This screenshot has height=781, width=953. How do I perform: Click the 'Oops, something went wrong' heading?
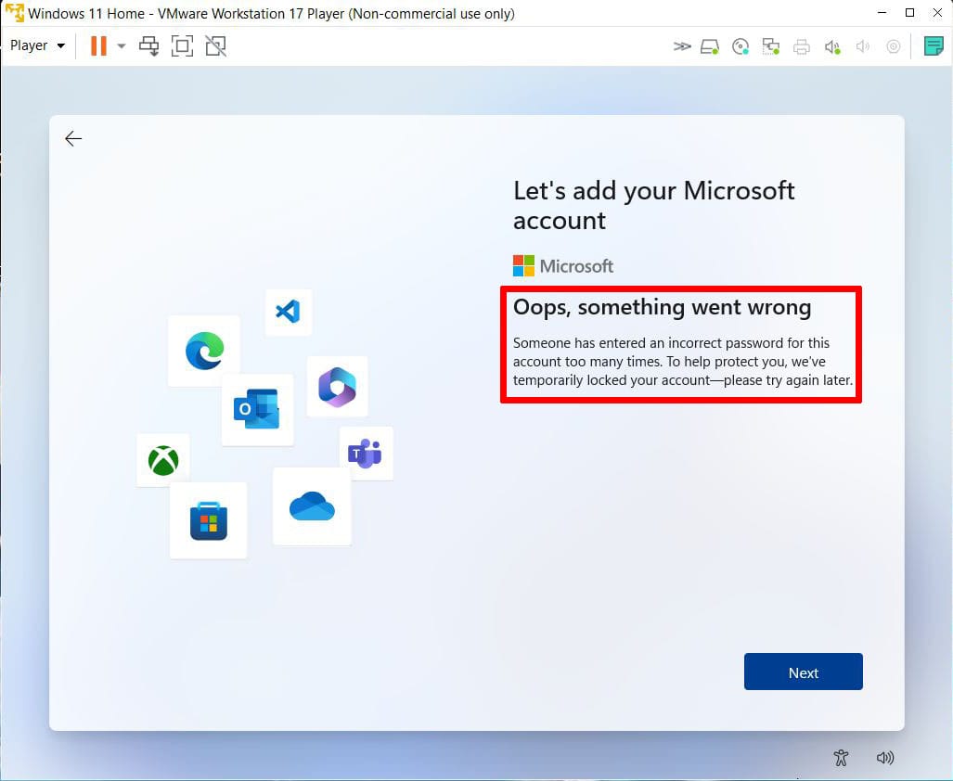[662, 307]
